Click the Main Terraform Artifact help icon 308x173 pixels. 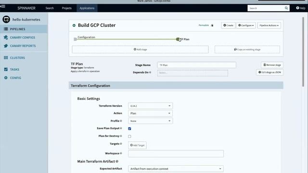point(117,161)
